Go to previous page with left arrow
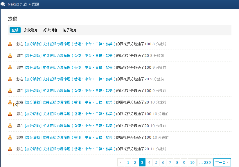Viewport: 239px width, 167px height. [x=121, y=162]
